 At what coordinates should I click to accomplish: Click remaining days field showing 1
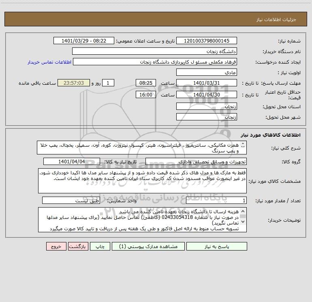click(x=108, y=83)
